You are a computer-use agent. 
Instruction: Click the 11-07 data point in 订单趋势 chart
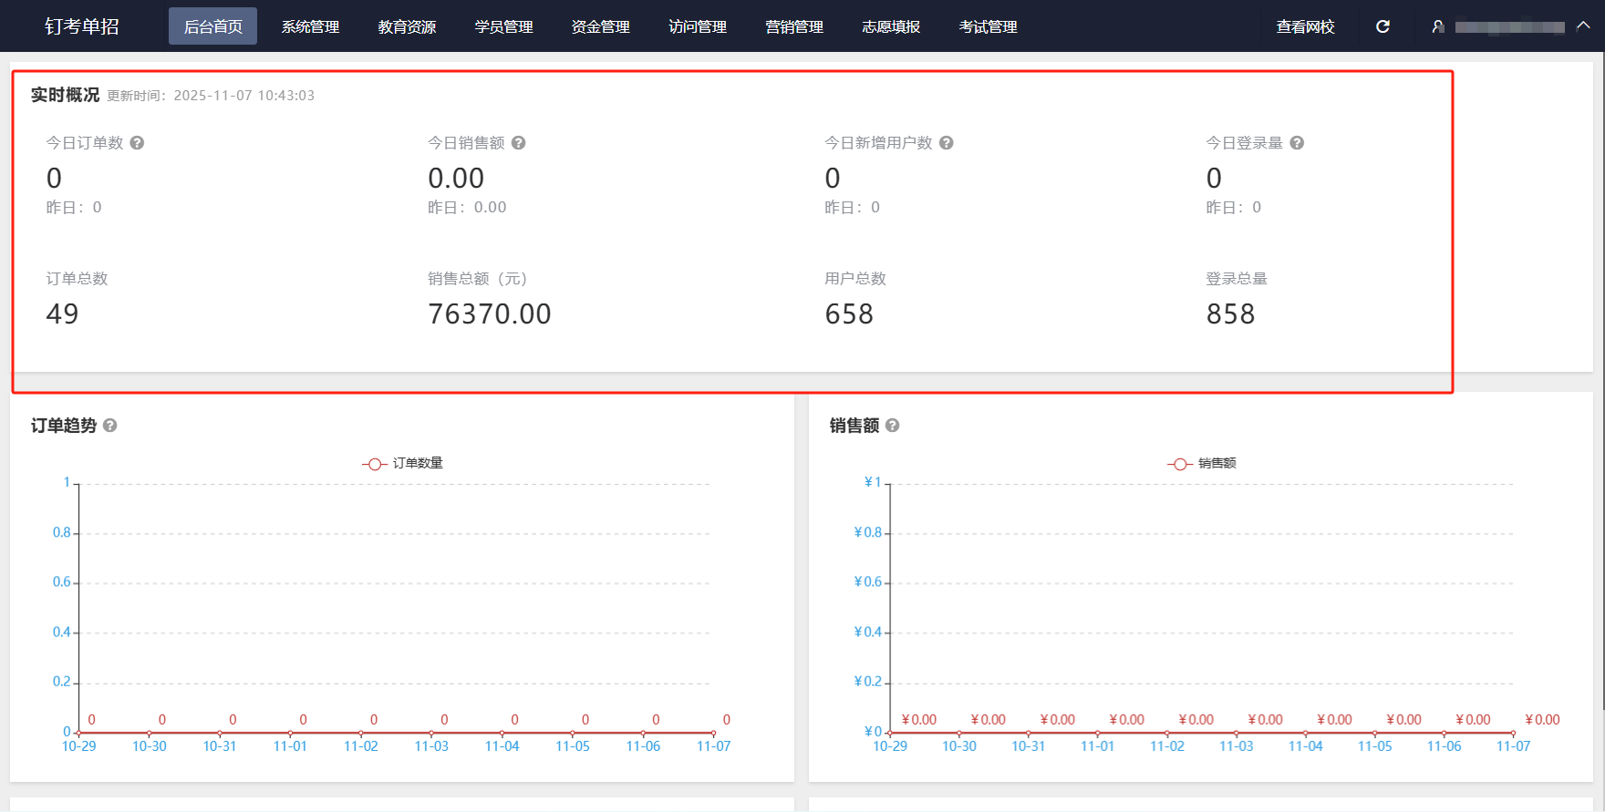click(713, 733)
